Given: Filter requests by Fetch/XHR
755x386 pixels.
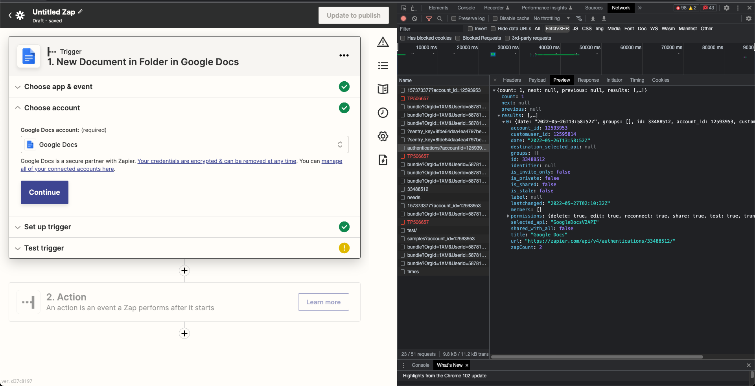Looking at the screenshot, I should click(557, 29).
